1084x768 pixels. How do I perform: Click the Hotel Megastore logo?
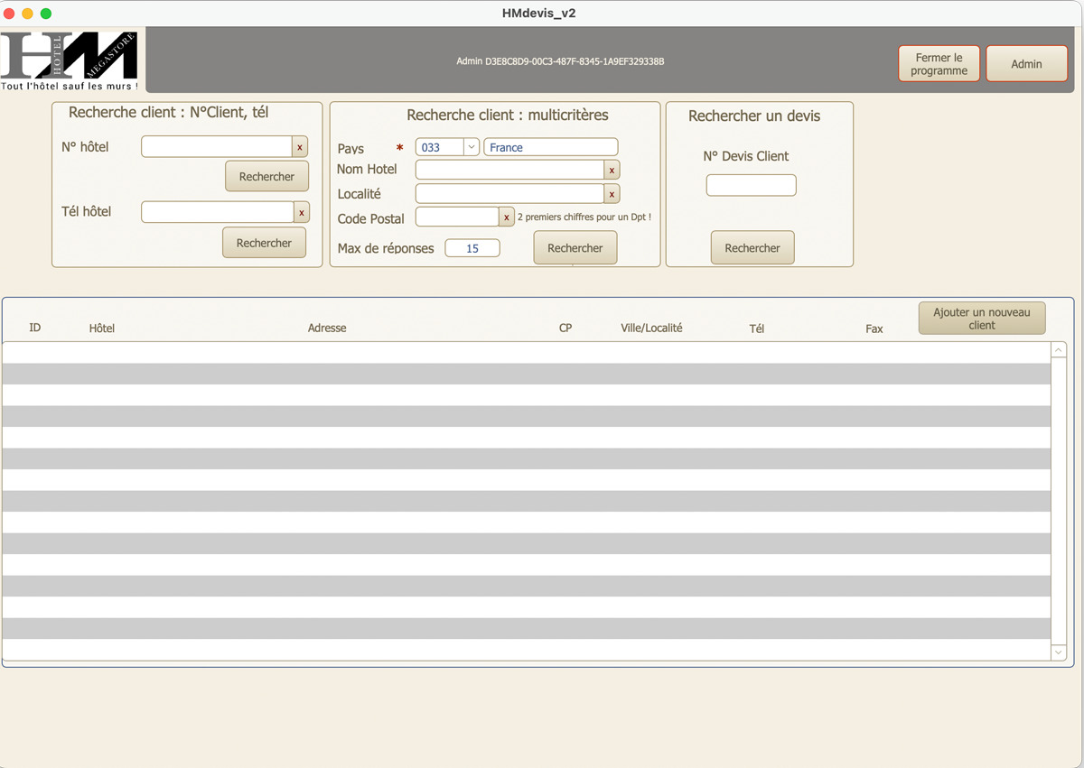point(70,61)
